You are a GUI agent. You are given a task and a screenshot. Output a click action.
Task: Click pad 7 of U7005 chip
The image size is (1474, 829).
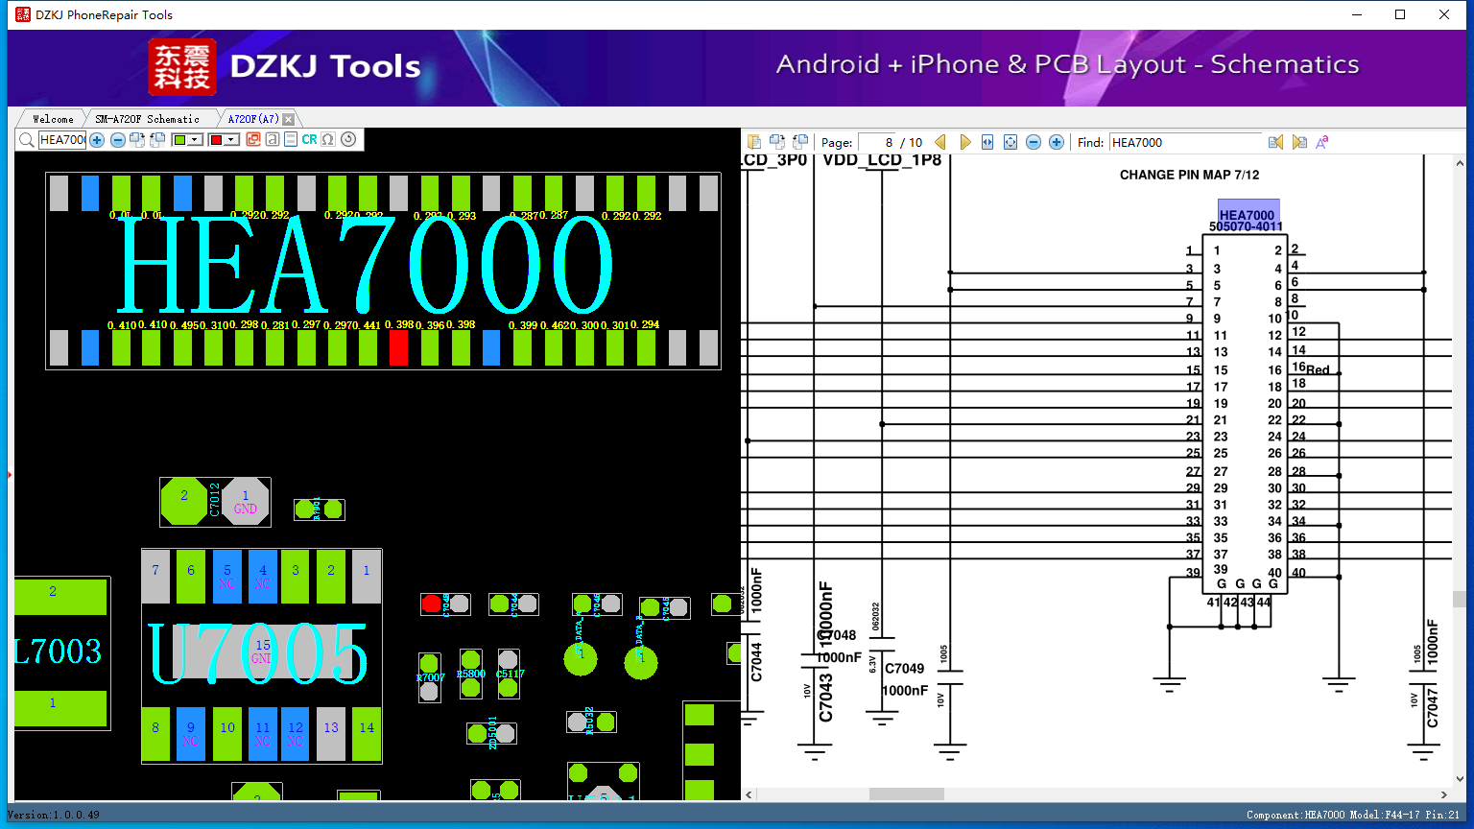[x=155, y=577]
